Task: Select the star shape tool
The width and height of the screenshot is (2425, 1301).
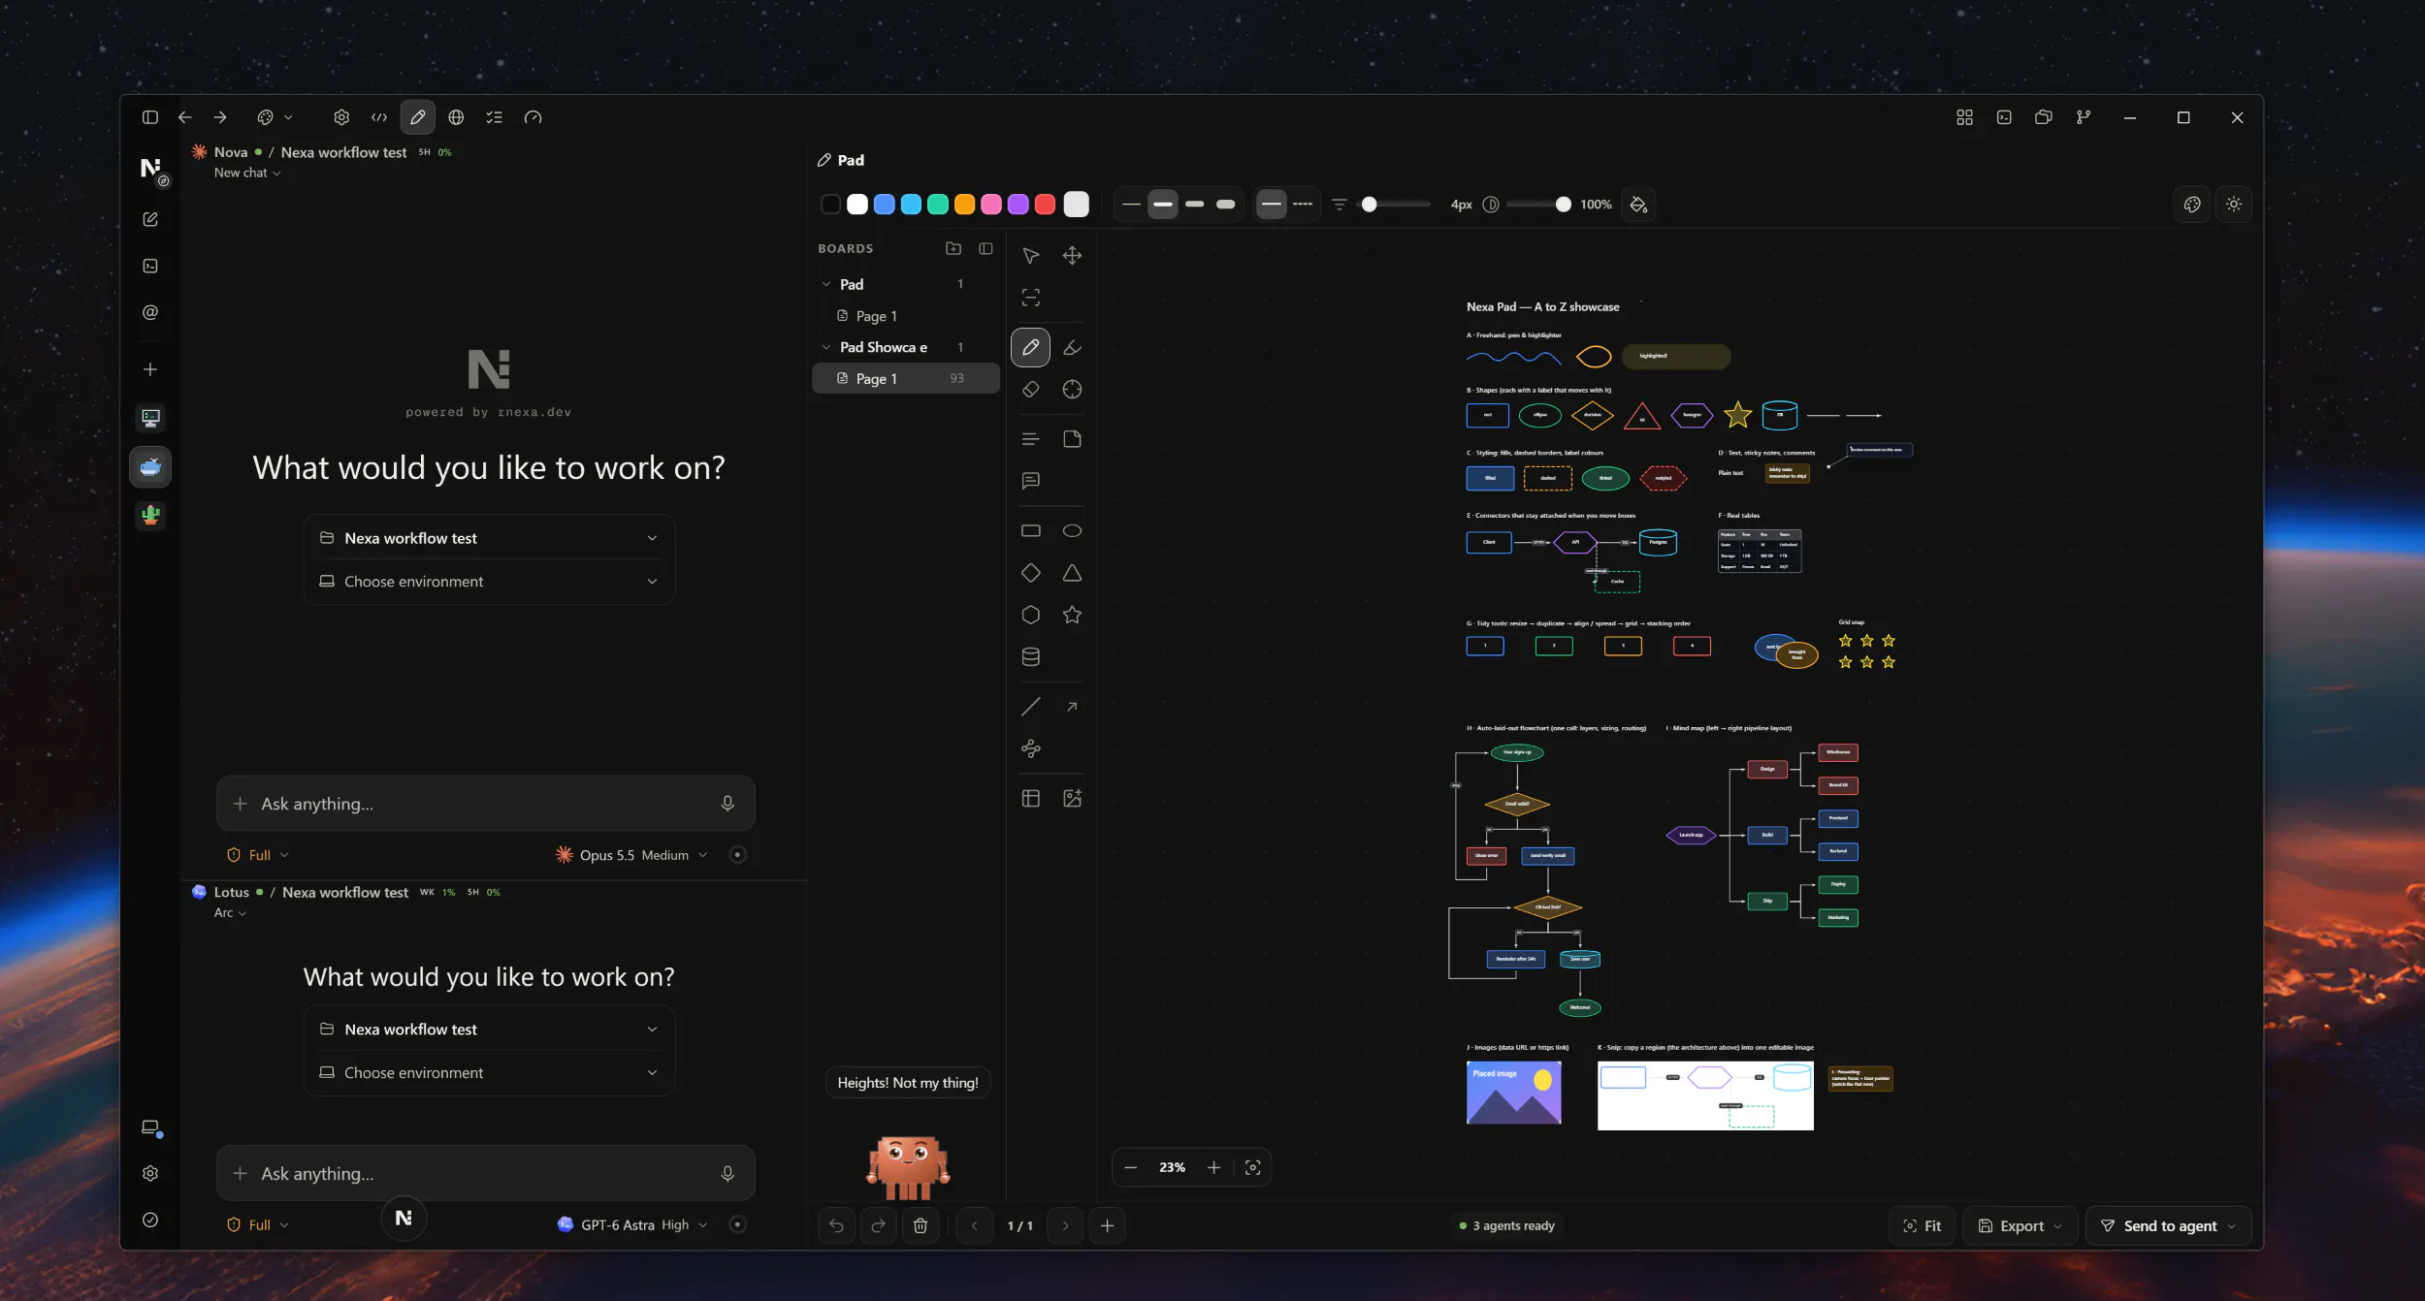Action: [1072, 615]
